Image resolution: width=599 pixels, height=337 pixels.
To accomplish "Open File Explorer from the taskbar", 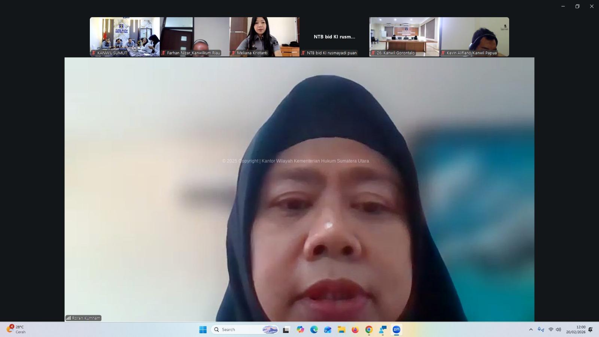I will coord(341,330).
